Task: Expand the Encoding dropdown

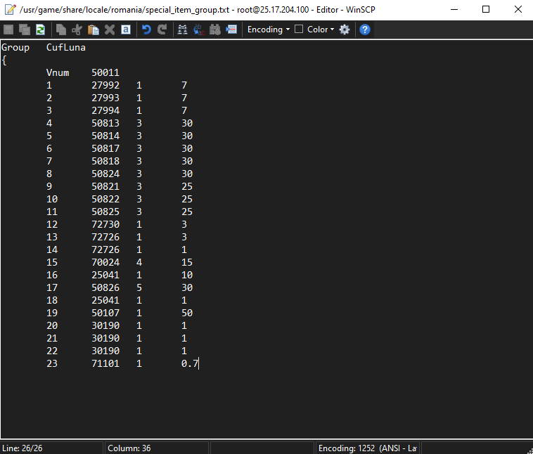Action: (269, 30)
